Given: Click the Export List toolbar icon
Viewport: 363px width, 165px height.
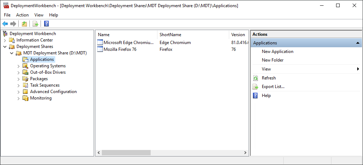Looking at the screenshot, I should pos(36,24).
